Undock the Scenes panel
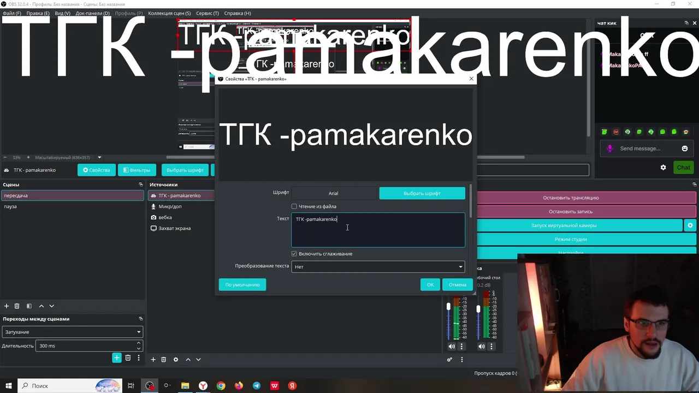 (140, 184)
